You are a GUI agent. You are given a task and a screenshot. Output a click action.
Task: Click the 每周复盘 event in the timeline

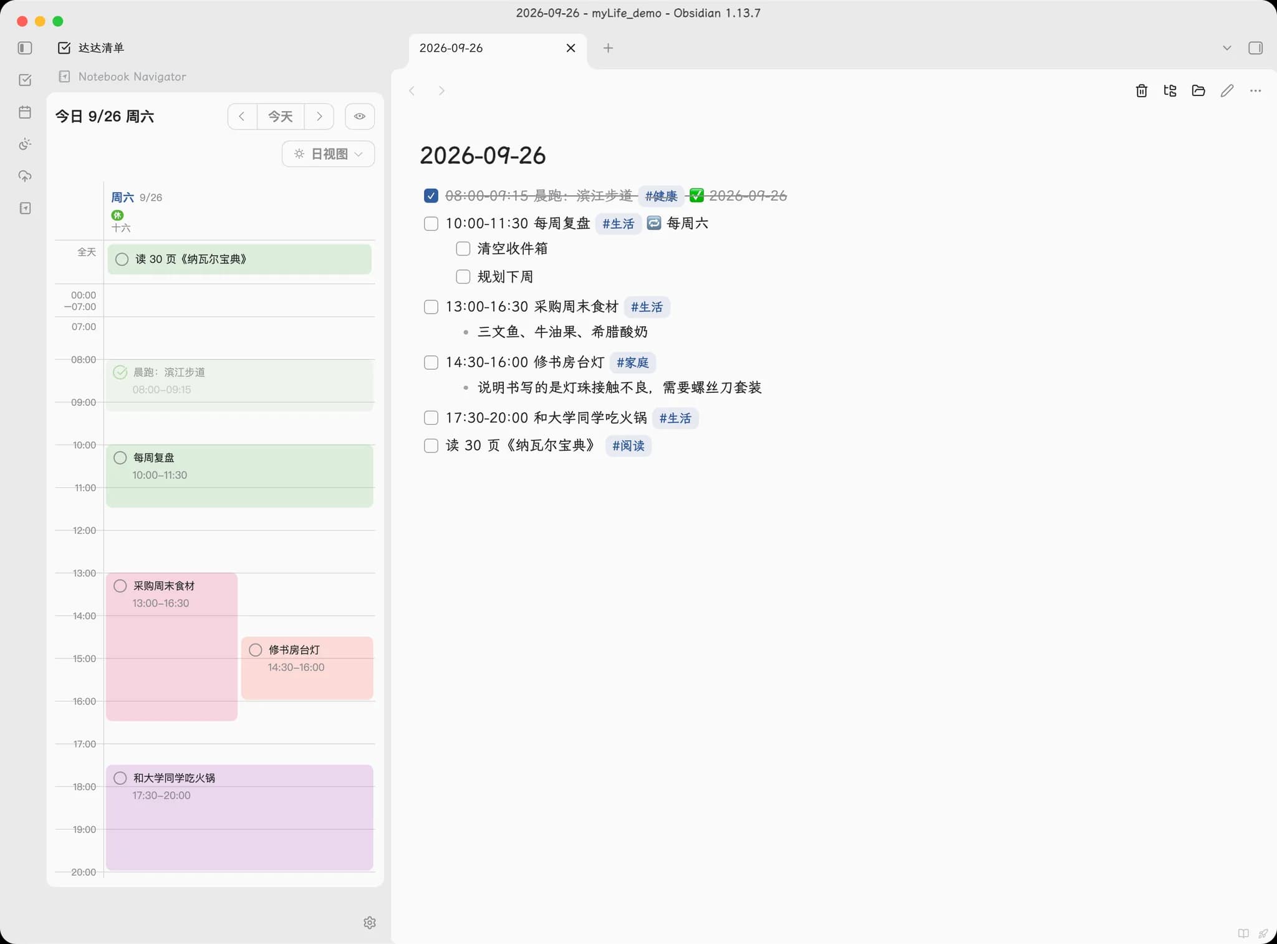(x=239, y=476)
